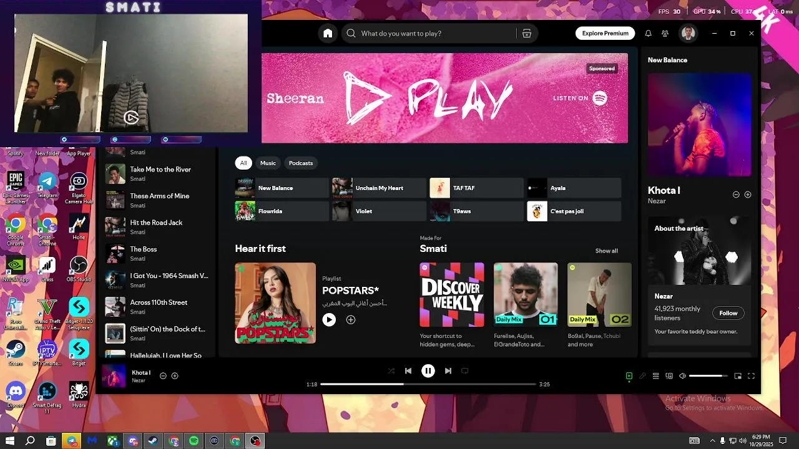Open Friend Activity icon

(665, 34)
